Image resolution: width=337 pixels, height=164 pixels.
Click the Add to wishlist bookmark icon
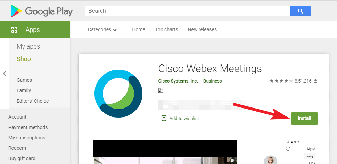tap(164, 118)
